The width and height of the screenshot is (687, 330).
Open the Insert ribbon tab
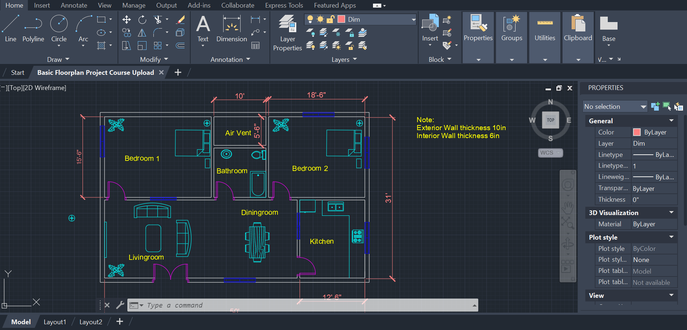tap(42, 5)
